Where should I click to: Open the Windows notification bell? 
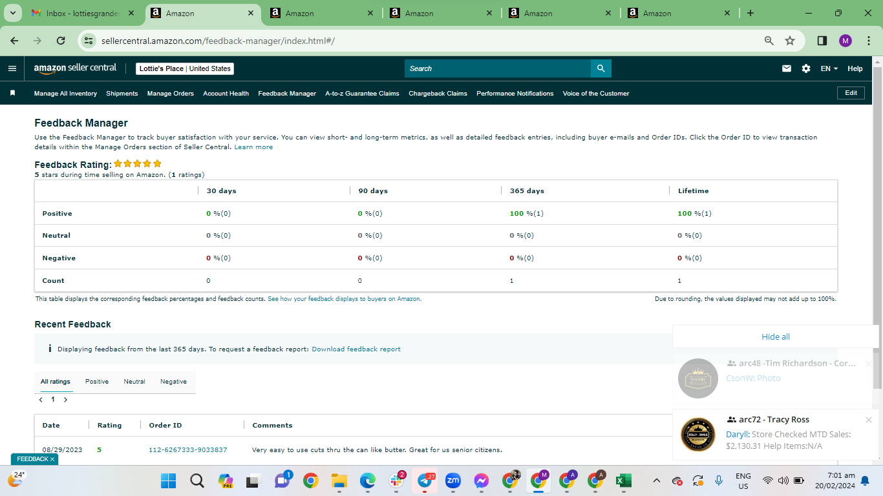pos(865,480)
